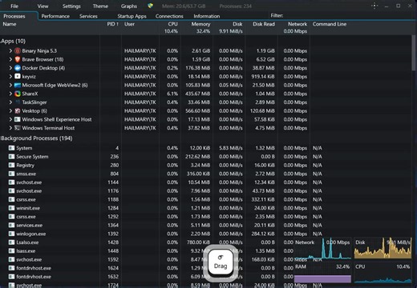Click the RAM usage bar widget
Image resolution: width=417 pixels, height=288 pixels.
tap(322, 274)
